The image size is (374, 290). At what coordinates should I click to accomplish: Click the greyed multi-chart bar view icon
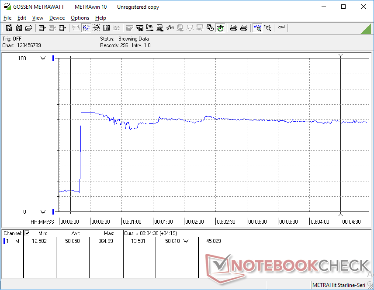(116, 28)
